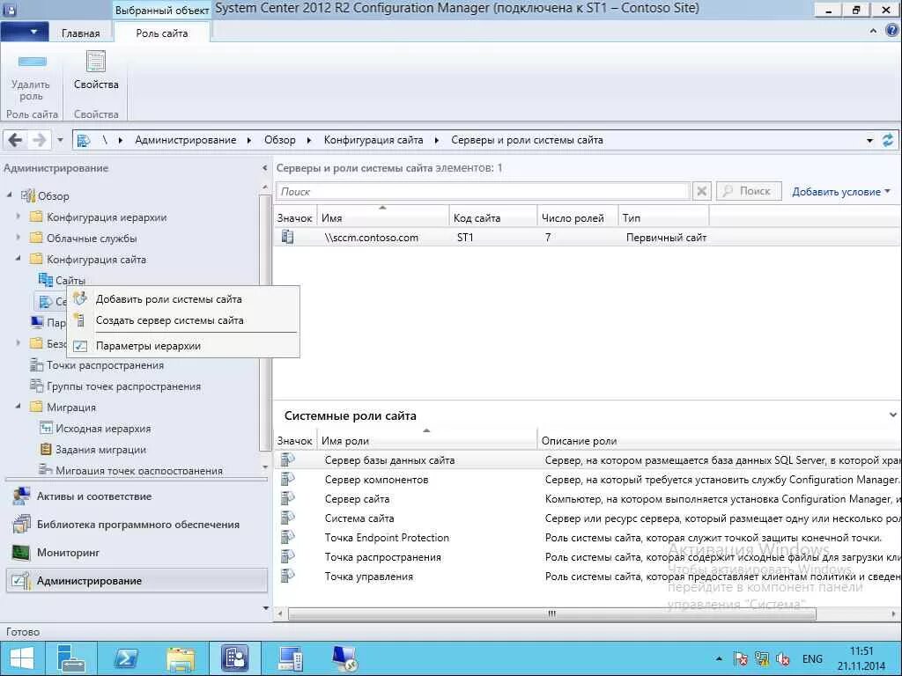
Task: Click the Точка распространения role icon
Action: pos(288,556)
